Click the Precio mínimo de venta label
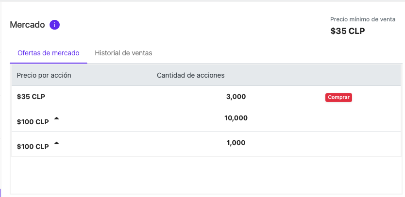This screenshot has height=197, width=405. point(363,19)
